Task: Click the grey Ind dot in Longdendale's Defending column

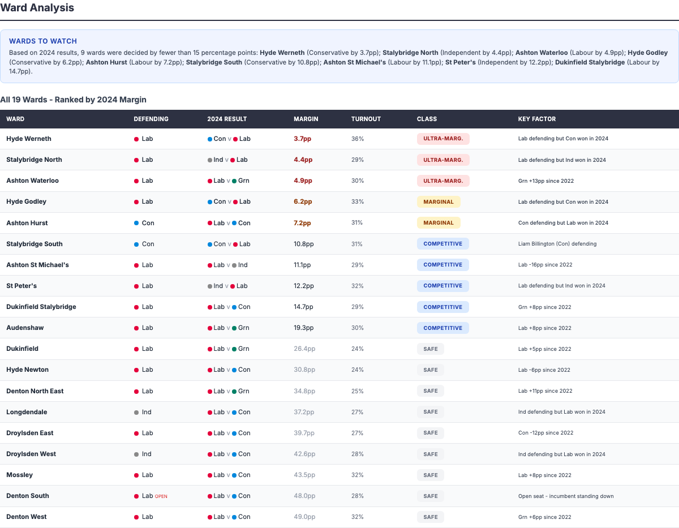Action: [136, 412]
